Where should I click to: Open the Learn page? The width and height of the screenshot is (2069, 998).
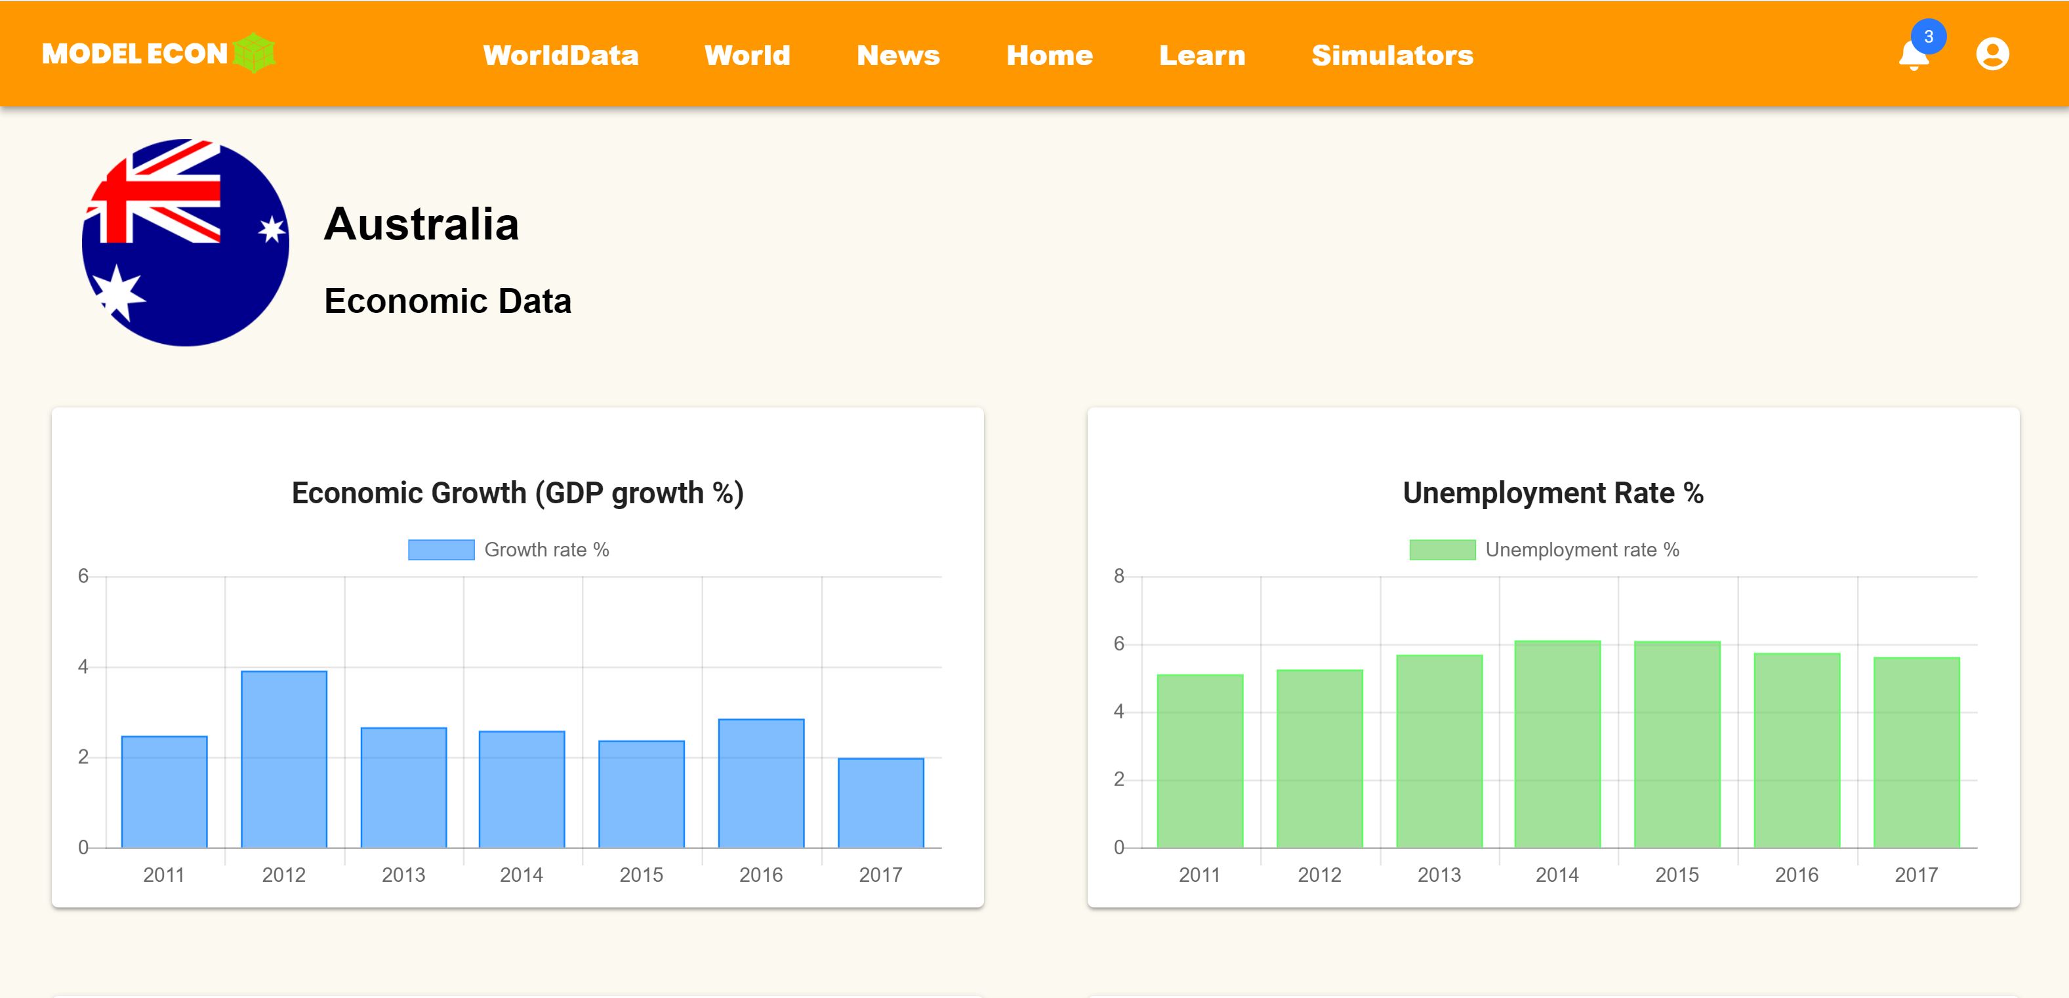1202,54
